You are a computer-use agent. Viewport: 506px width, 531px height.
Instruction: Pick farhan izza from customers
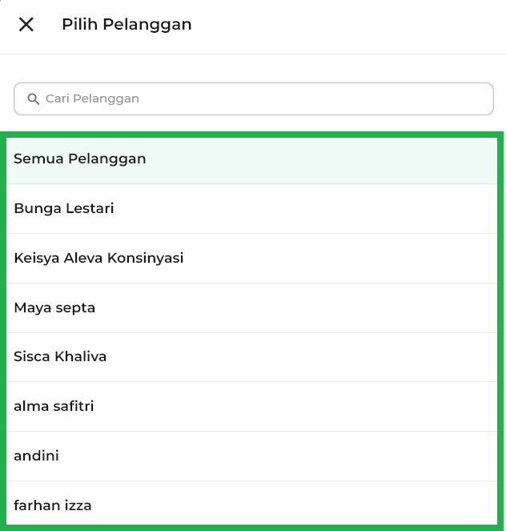[x=53, y=505]
